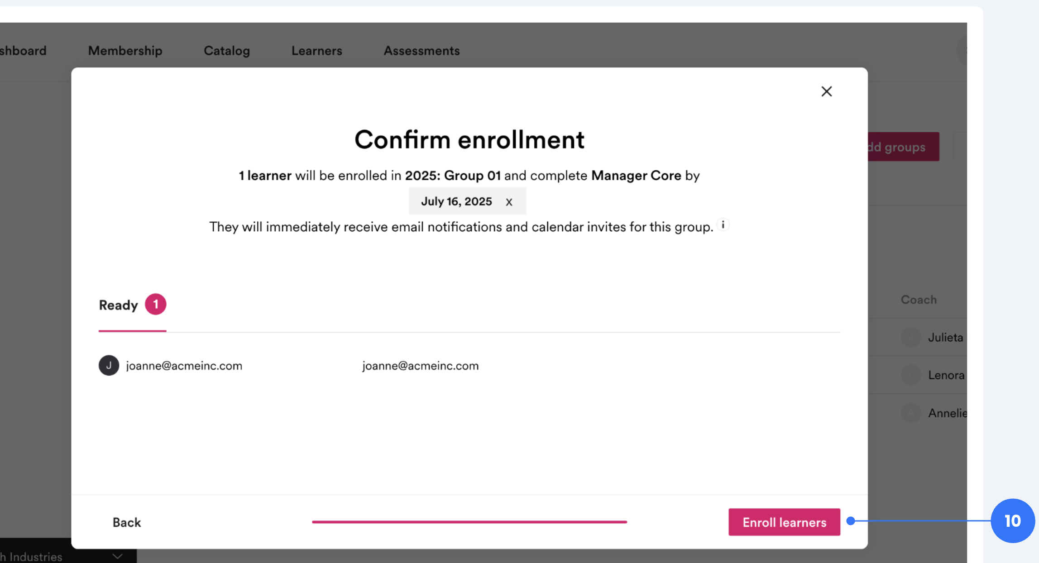Click Julieta's avatar in Coach column
Screen dimensions: 1039x563
point(911,337)
